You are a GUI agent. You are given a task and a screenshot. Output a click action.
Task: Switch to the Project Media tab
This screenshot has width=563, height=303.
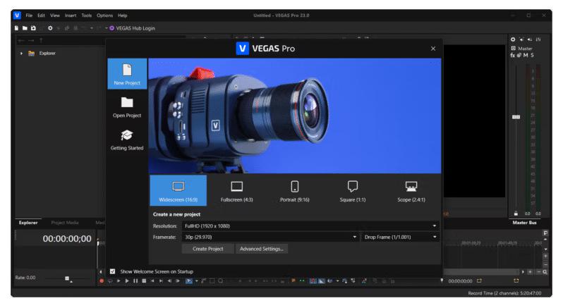(65, 223)
